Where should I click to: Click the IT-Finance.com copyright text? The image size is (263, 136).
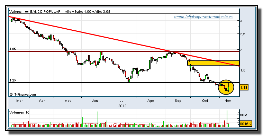coord(23,95)
